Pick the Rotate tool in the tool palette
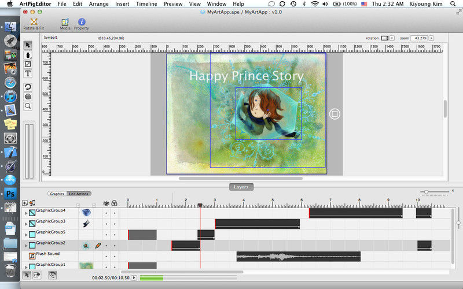Image resolution: width=463 pixels, height=289 pixels. (x=28, y=87)
